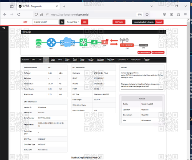Click the ACS STB Connectivity button
The image size is (192, 160).
(x=158, y=53)
